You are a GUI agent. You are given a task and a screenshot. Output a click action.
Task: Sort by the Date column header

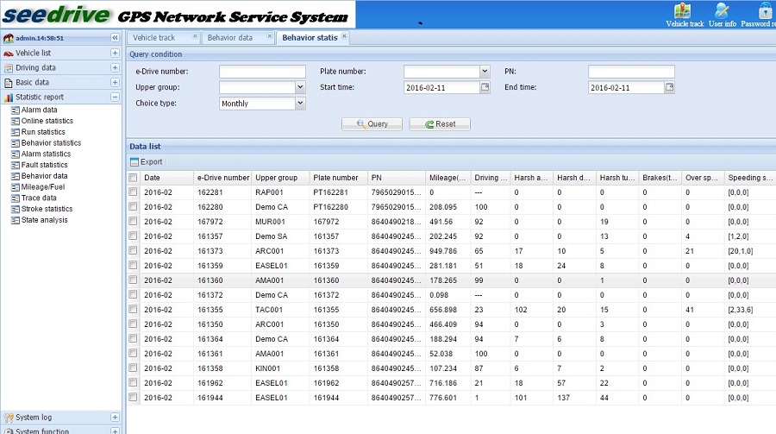click(x=166, y=178)
